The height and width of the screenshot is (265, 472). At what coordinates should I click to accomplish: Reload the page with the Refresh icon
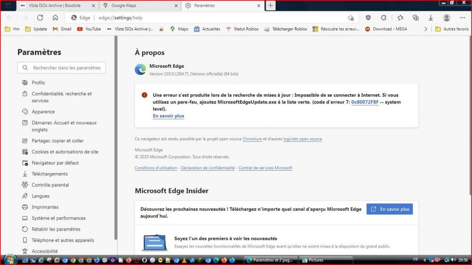(x=40, y=18)
